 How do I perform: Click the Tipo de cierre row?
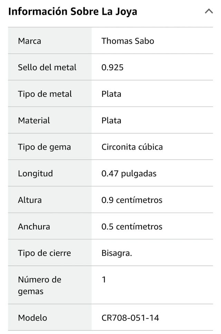[44, 253]
